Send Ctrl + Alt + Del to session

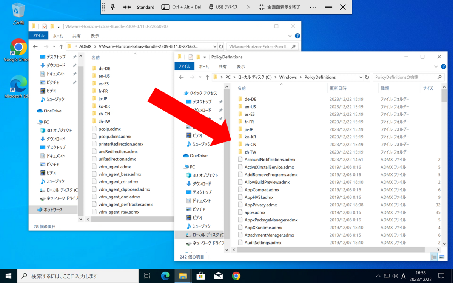tap(181, 7)
